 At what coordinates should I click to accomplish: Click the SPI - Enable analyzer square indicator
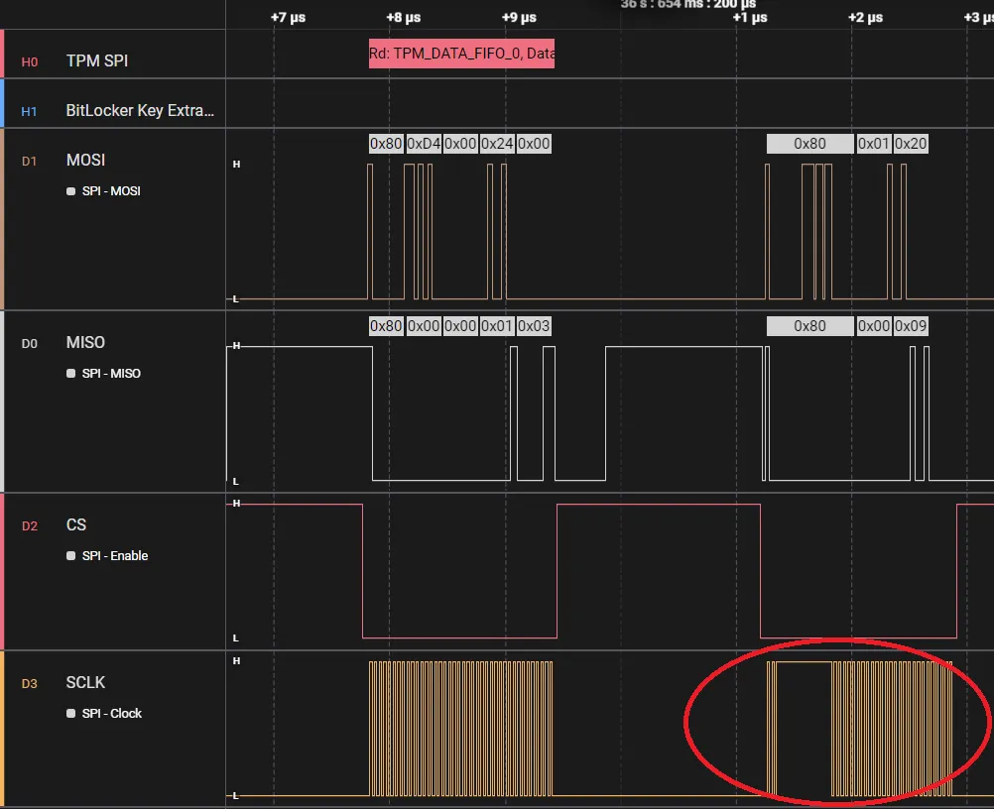71,556
